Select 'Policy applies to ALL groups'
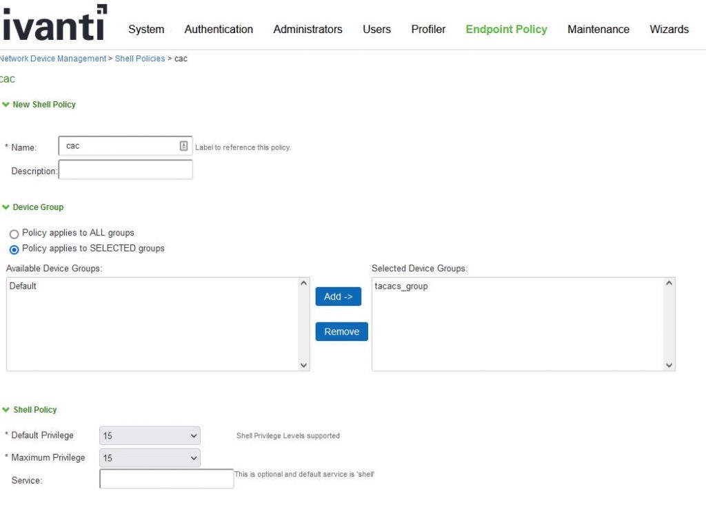 14,233
